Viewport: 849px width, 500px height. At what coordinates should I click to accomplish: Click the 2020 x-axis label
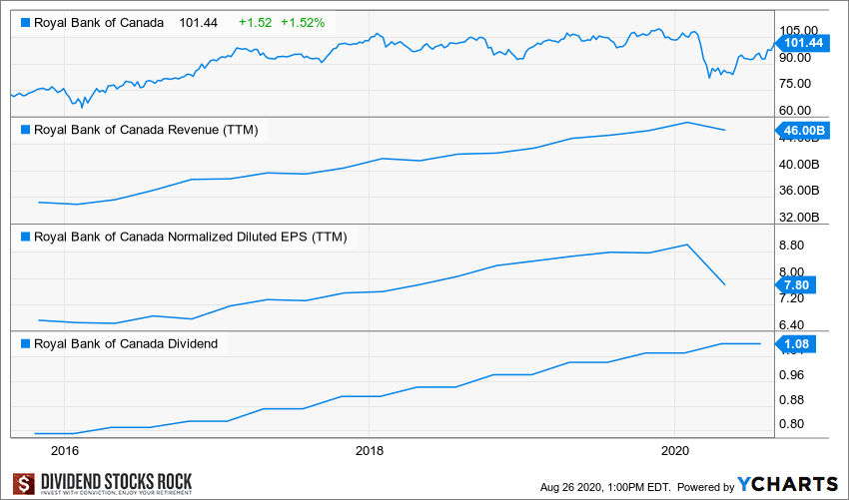click(674, 451)
